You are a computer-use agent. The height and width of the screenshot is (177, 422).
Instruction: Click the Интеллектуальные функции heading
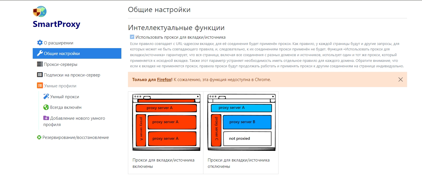176,28
